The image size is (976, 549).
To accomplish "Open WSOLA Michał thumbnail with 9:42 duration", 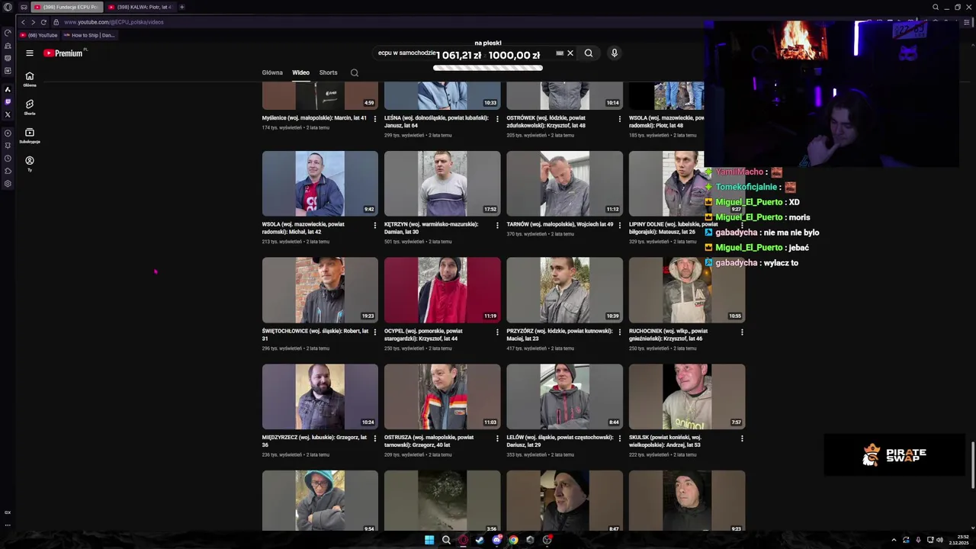I will click(x=320, y=184).
